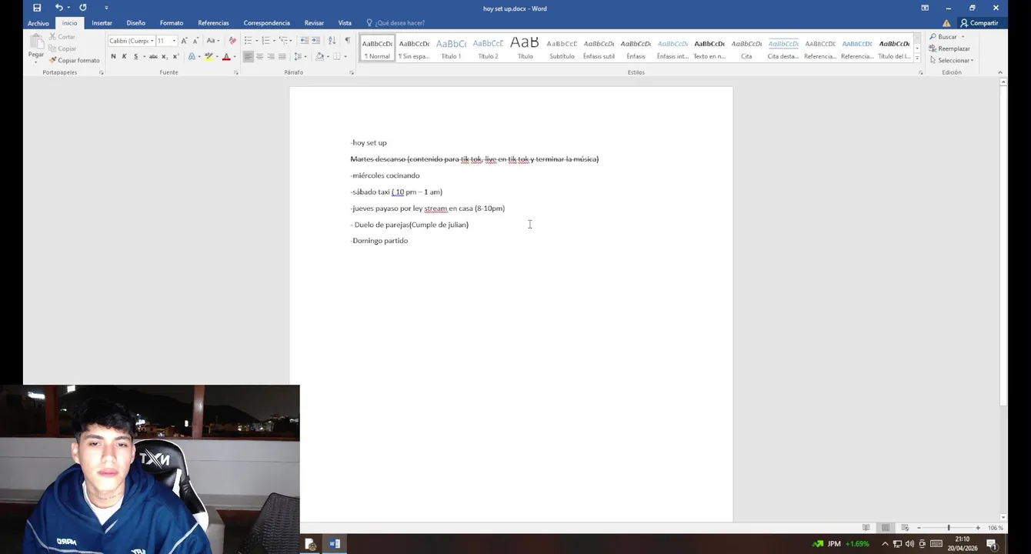Viewport: 1031px width, 554px height.
Task: Toggle superscript formatting
Action: [x=175, y=56]
